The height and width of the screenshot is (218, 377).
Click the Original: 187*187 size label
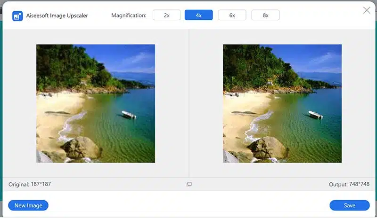30,184
